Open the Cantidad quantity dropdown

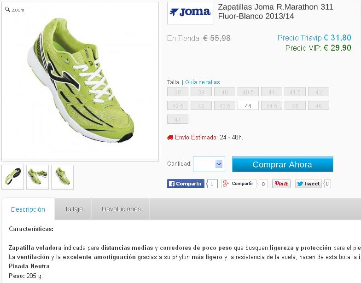coord(209,164)
